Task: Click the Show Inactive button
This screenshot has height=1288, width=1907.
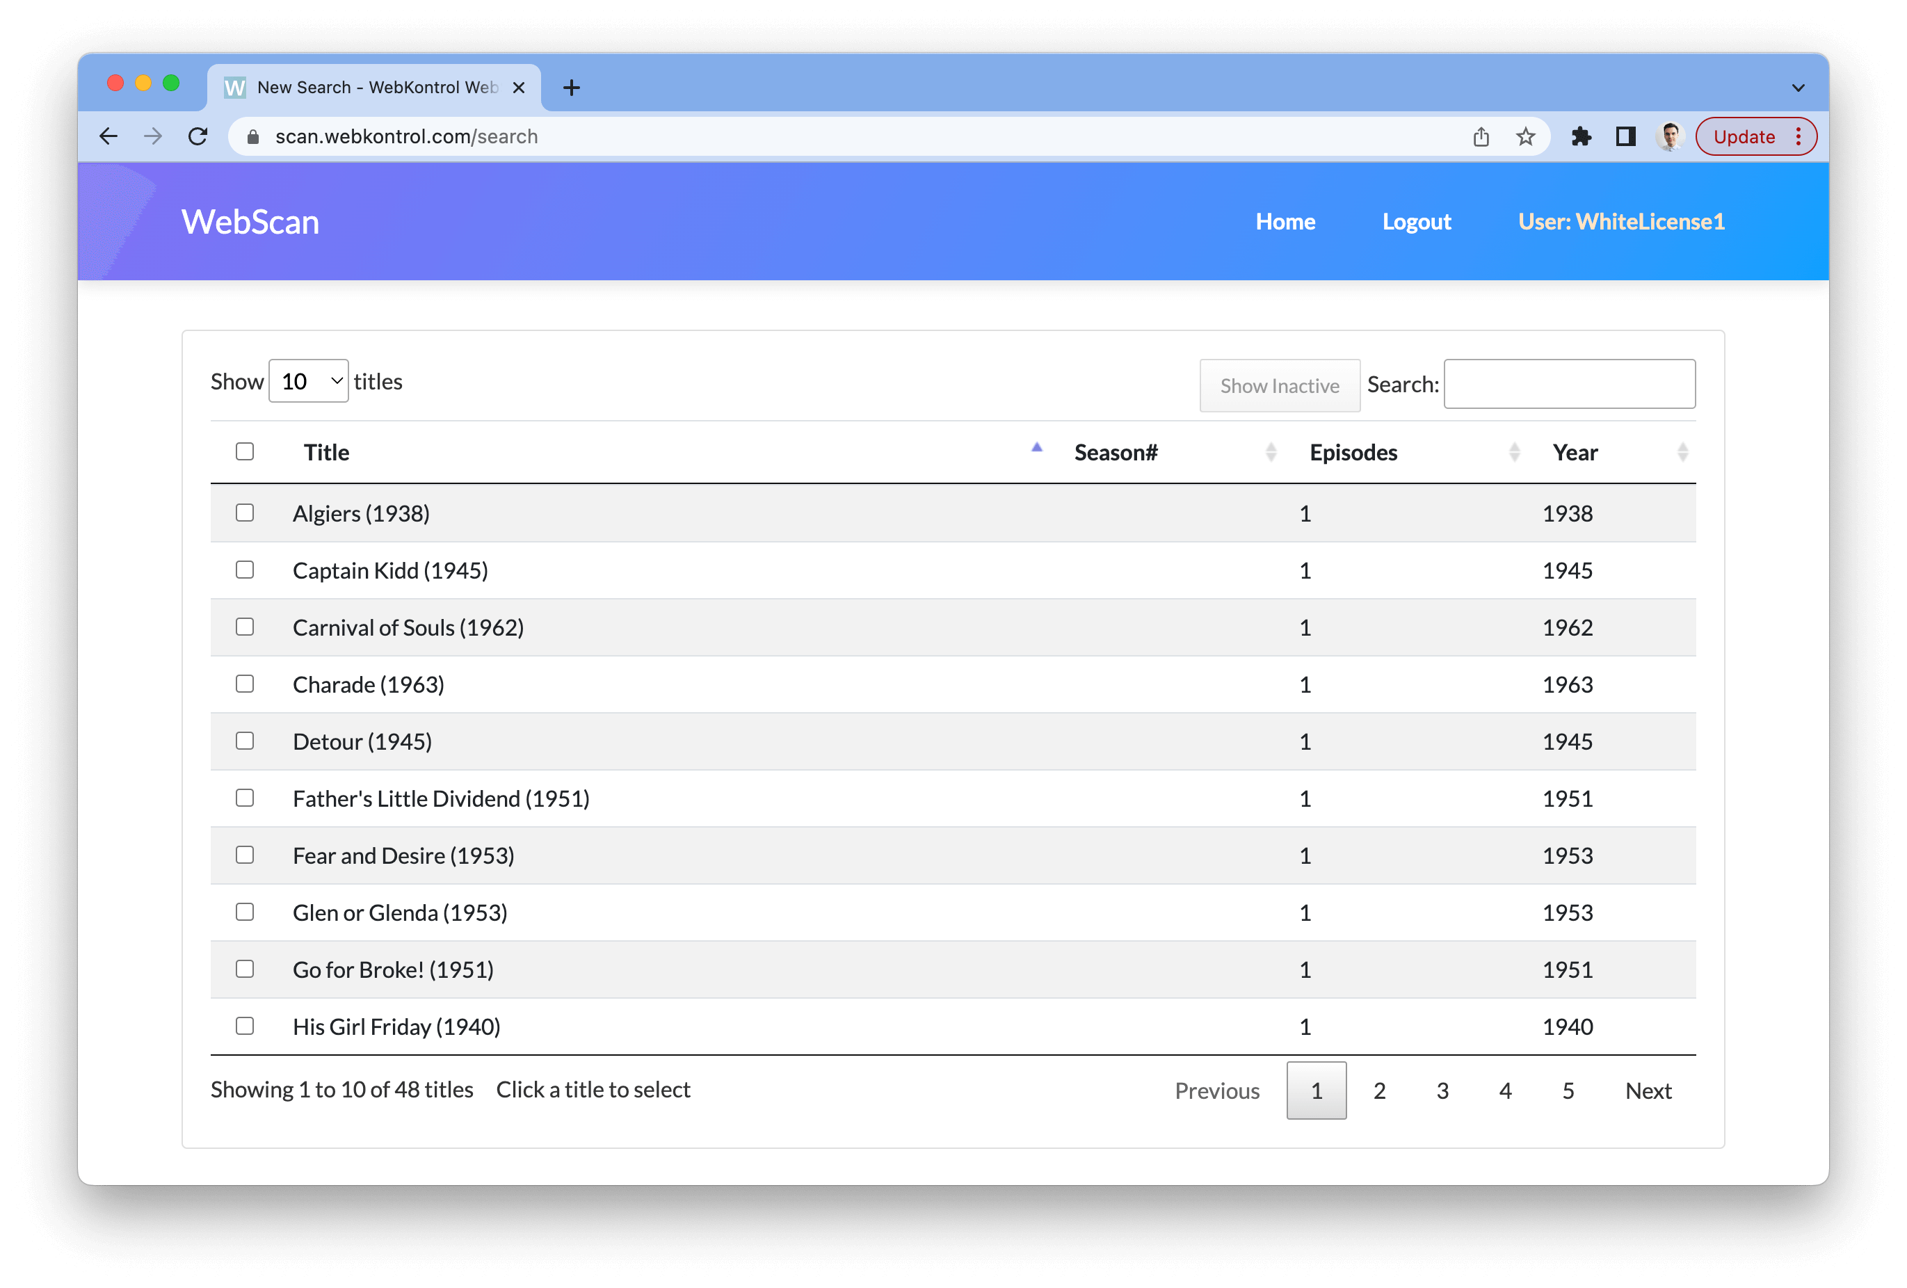Action: [x=1279, y=385]
